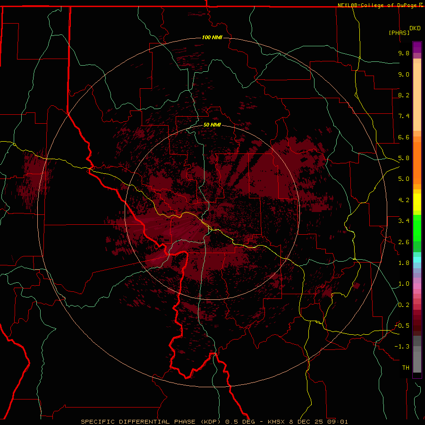The image size is (425, 425).
Task: Click the DKD label above the color scale
Action: [x=415, y=28]
